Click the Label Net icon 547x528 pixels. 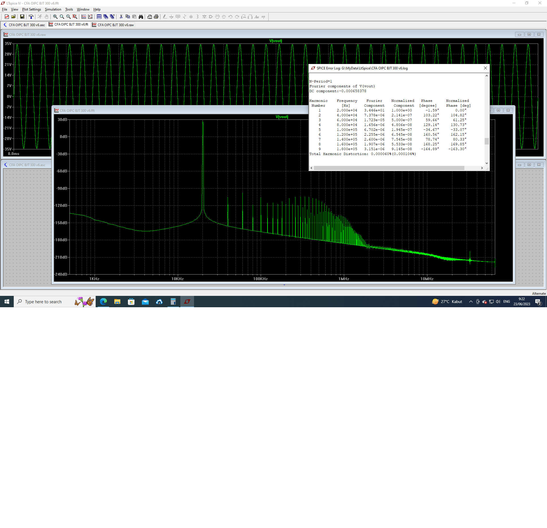point(178,17)
